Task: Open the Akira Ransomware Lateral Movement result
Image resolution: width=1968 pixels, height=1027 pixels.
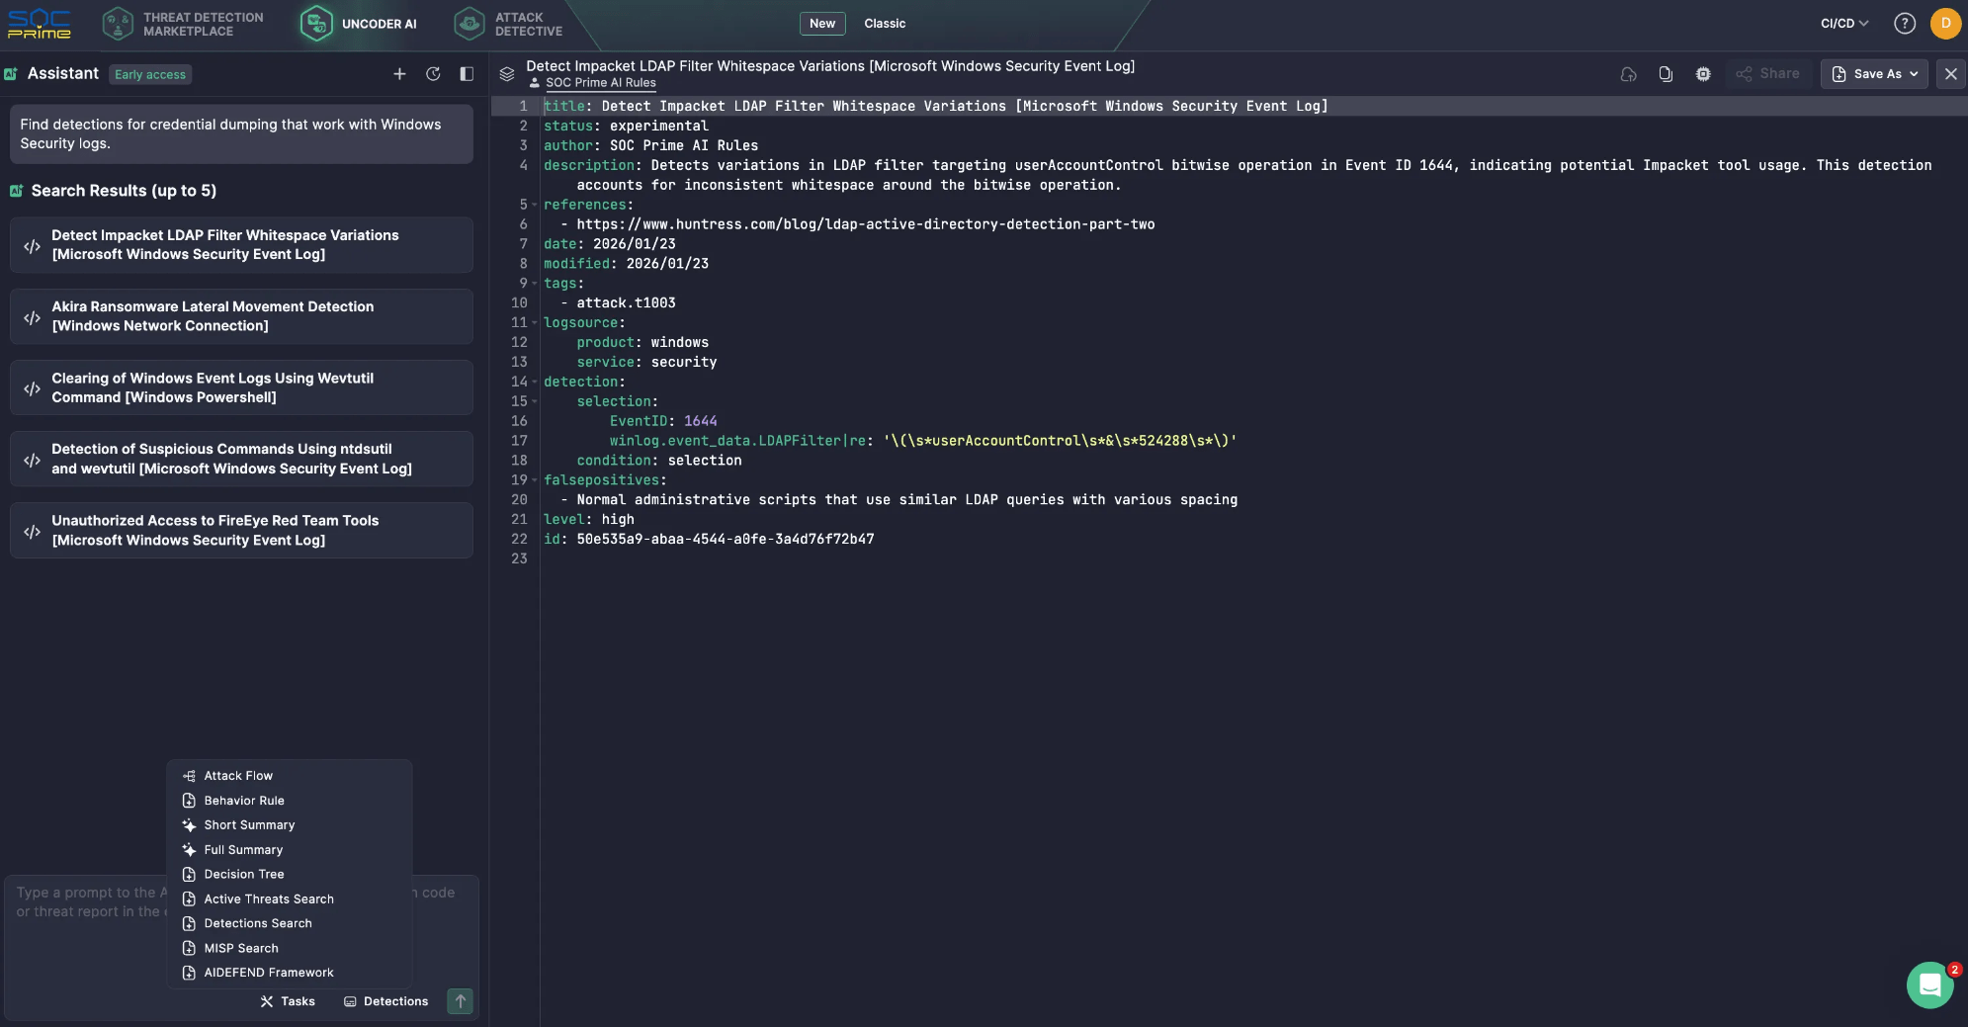Action: (x=241, y=316)
